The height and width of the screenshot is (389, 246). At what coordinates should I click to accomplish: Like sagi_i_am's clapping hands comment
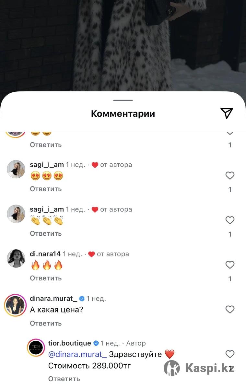(x=230, y=220)
